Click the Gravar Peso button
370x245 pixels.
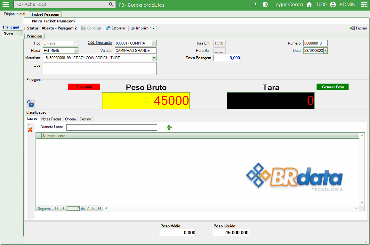coord(332,87)
